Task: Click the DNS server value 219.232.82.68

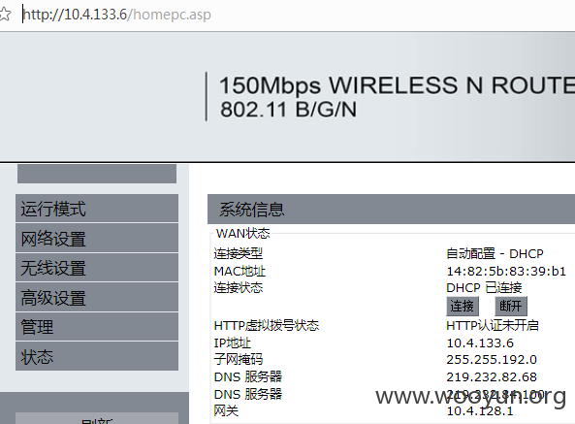Action: click(x=492, y=376)
